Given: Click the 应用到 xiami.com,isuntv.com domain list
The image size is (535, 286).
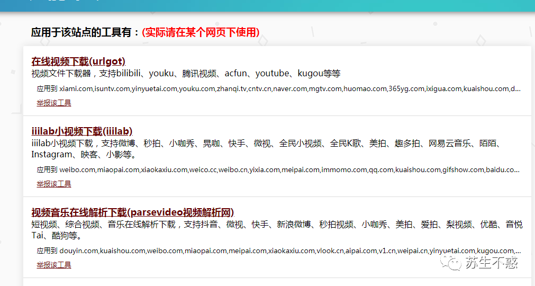Looking at the screenshot, I should tap(279, 89).
